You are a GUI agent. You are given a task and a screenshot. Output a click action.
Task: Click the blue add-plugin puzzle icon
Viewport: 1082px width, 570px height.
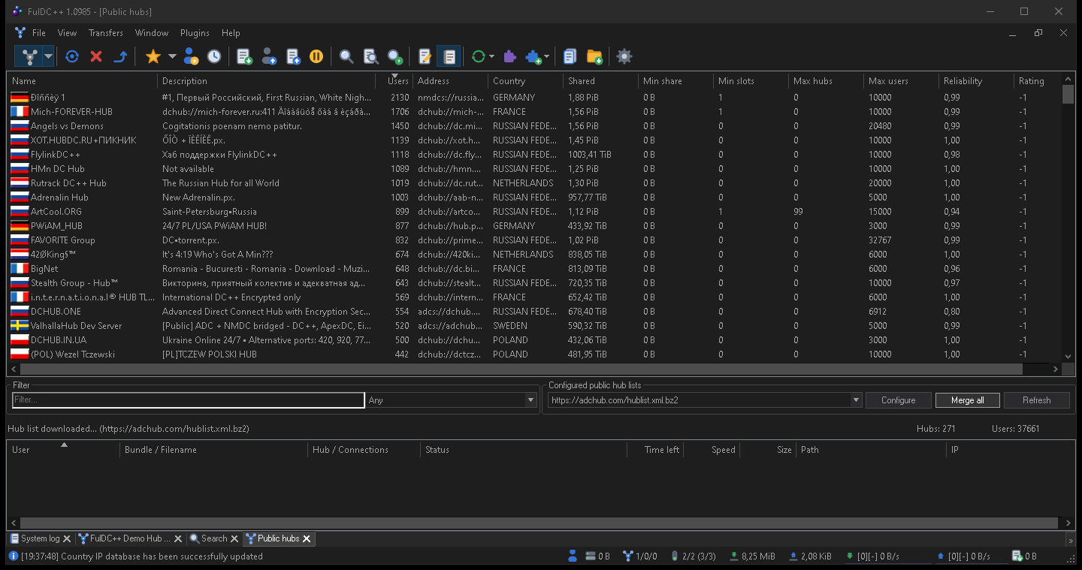point(533,56)
